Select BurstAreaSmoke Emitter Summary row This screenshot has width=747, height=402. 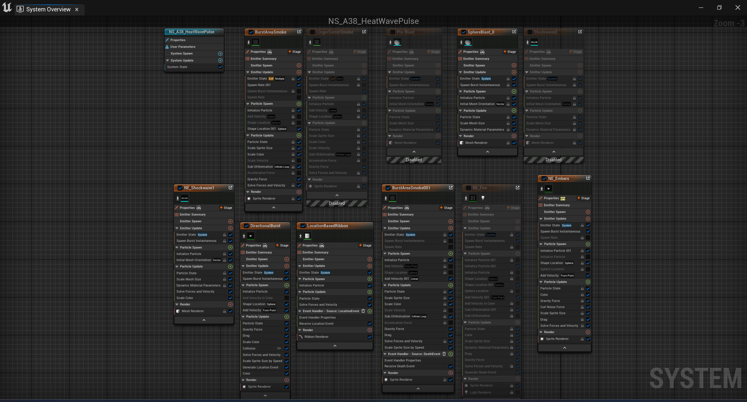point(273,59)
